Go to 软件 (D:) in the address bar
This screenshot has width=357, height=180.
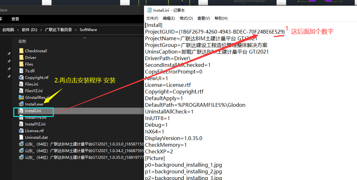coord(30,29)
